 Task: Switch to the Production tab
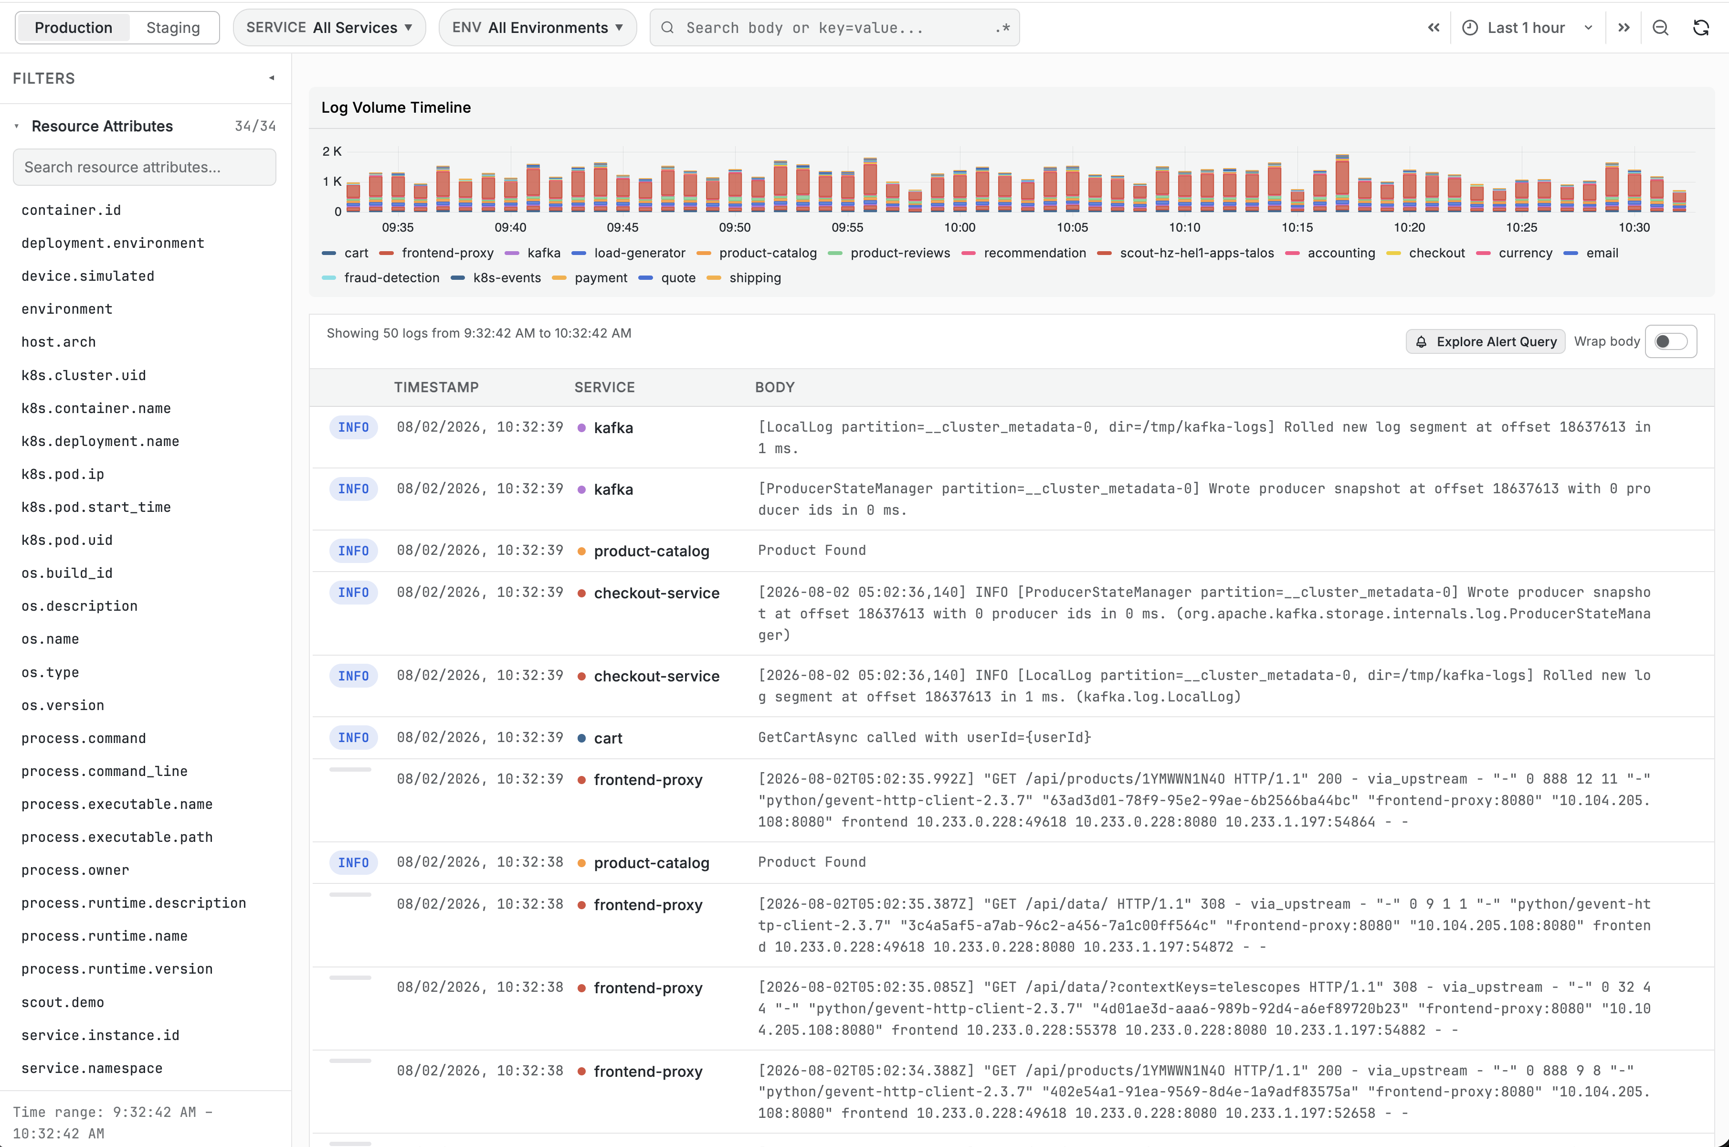[x=73, y=28]
